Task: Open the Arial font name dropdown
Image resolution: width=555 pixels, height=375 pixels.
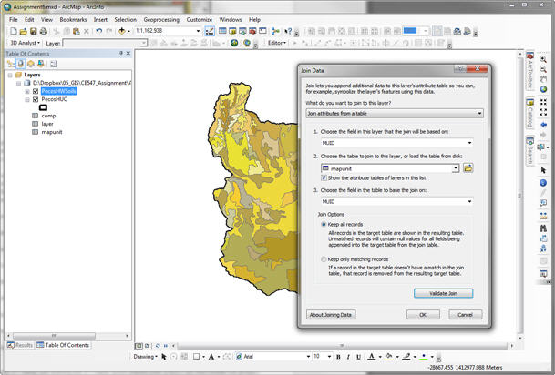Action: pos(308,357)
